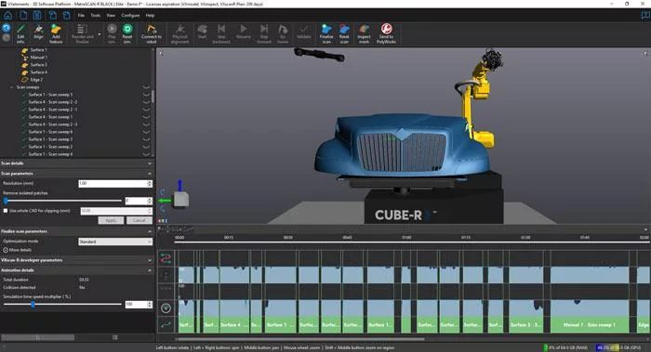Click Connect to robot
This screenshot has height=352, width=651.
(x=152, y=33)
